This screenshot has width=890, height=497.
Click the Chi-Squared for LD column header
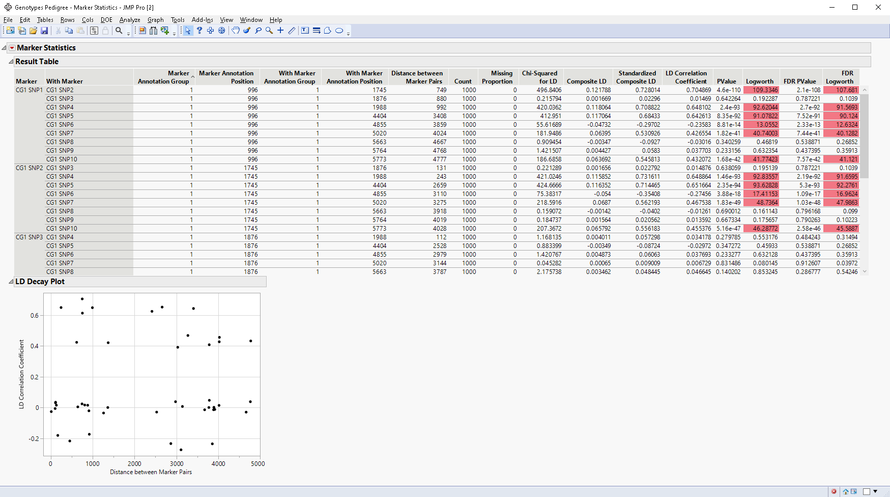click(x=539, y=77)
